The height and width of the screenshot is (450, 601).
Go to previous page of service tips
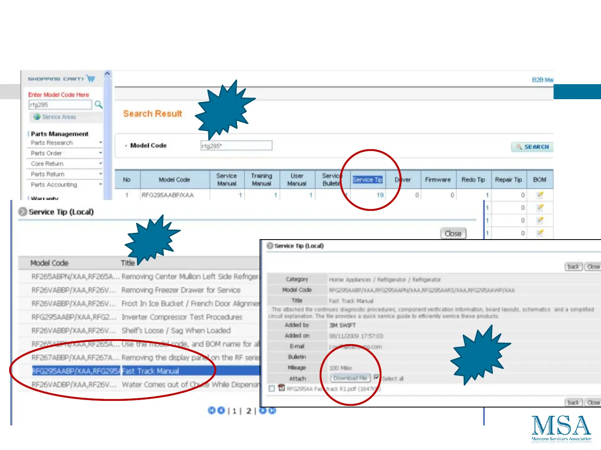221,411
